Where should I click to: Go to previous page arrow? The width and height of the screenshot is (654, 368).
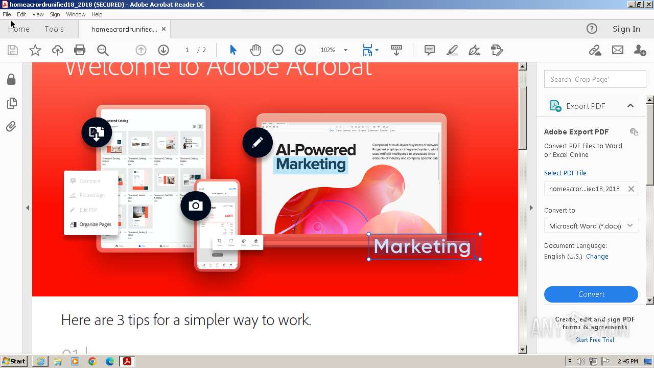[141, 50]
